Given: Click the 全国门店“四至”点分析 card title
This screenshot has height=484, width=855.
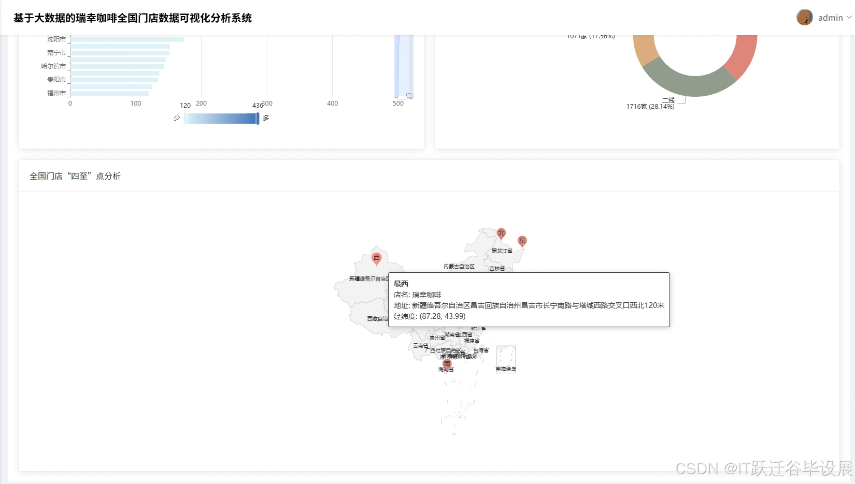Looking at the screenshot, I should (x=75, y=176).
